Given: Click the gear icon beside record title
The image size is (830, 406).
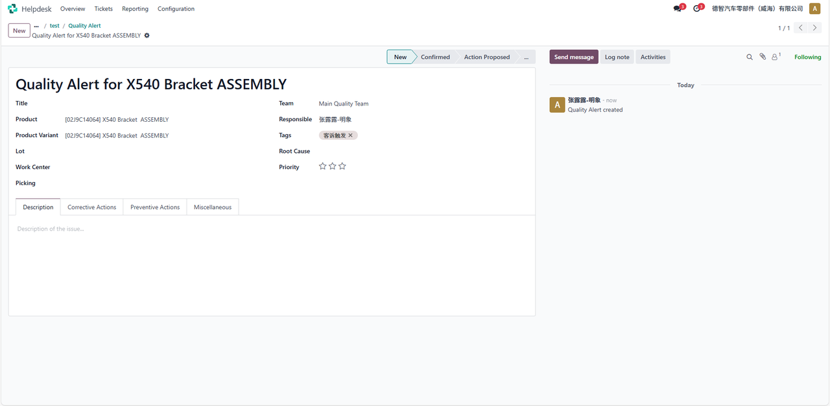Looking at the screenshot, I should click(147, 36).
